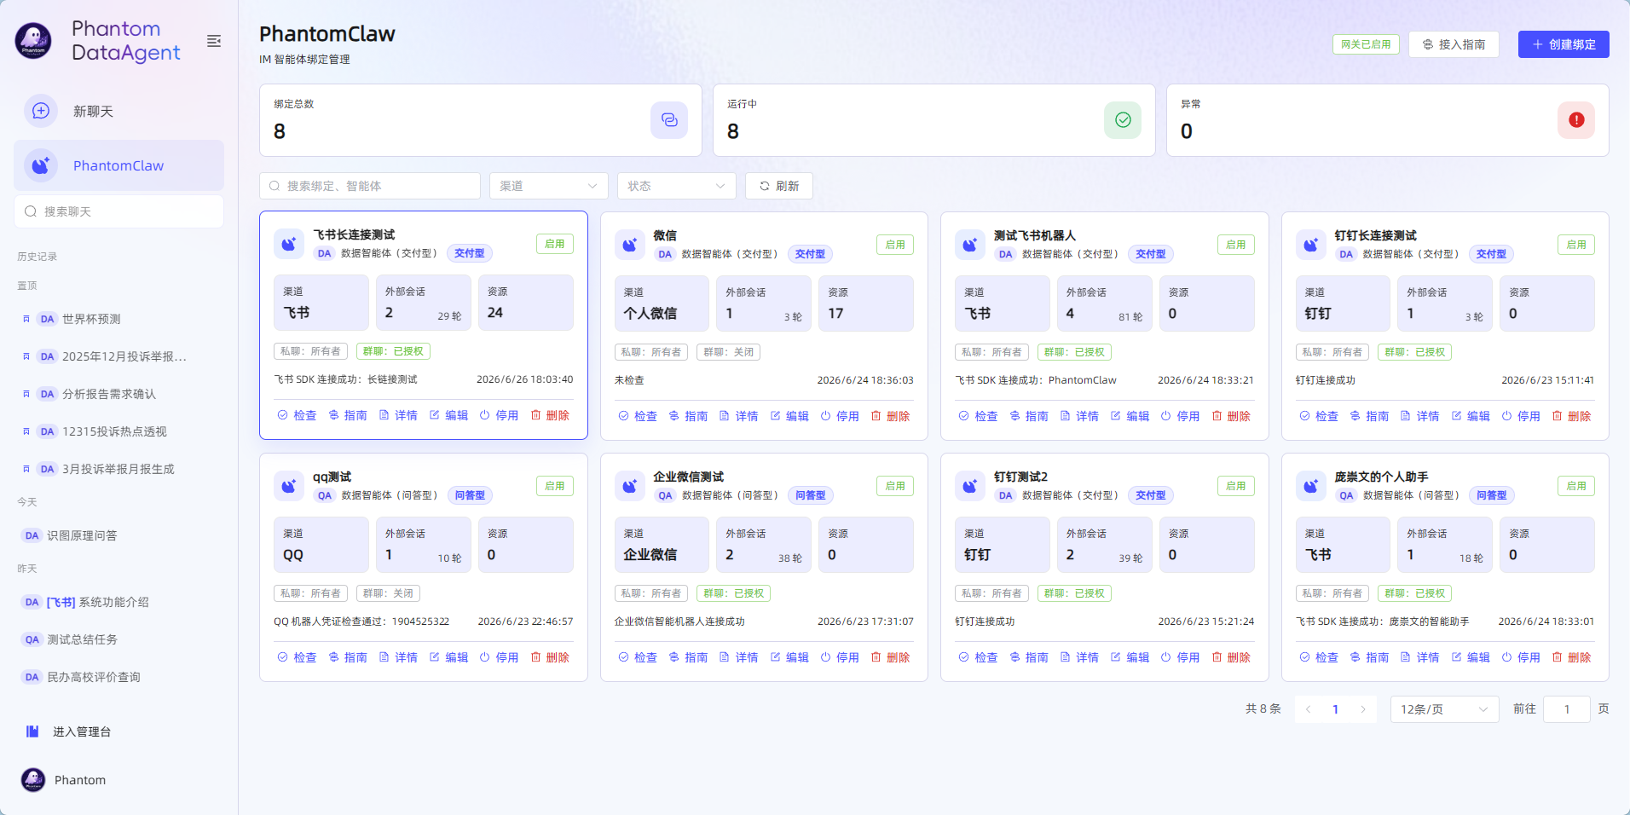Click the search icon in 搜索聊天 box
This screenshot has width=1630, height=815.
coord(31,211)
